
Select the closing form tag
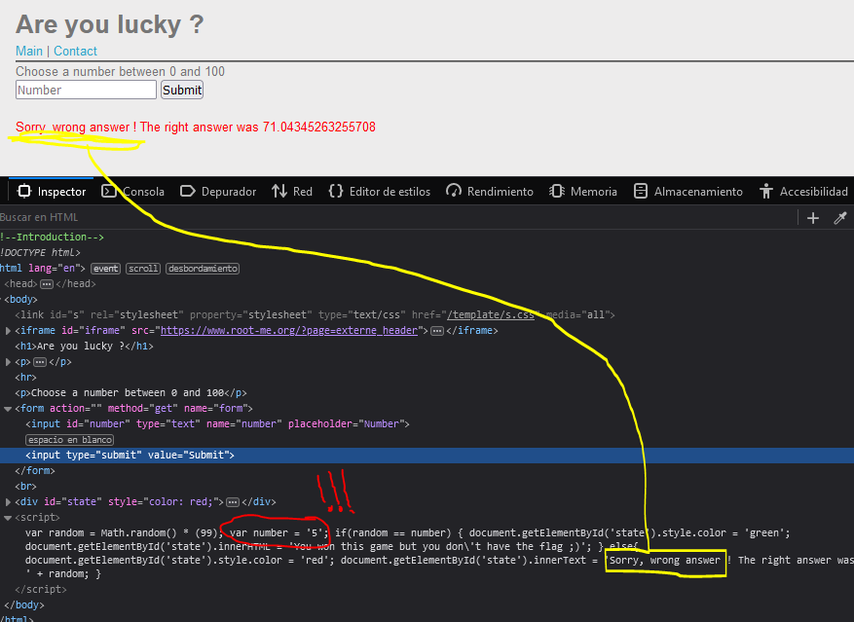(x=35, y=470)
